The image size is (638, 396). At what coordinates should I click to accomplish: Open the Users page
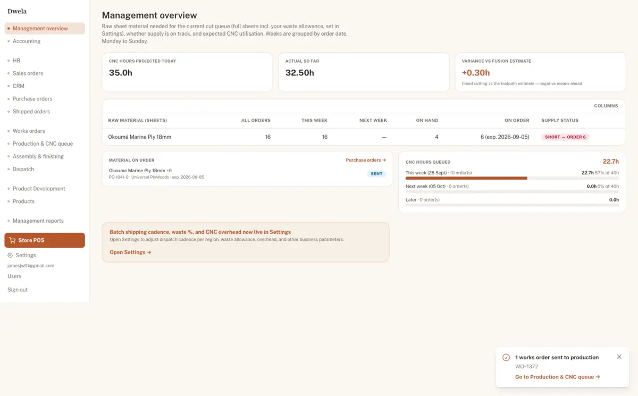(x=14, y=276)
